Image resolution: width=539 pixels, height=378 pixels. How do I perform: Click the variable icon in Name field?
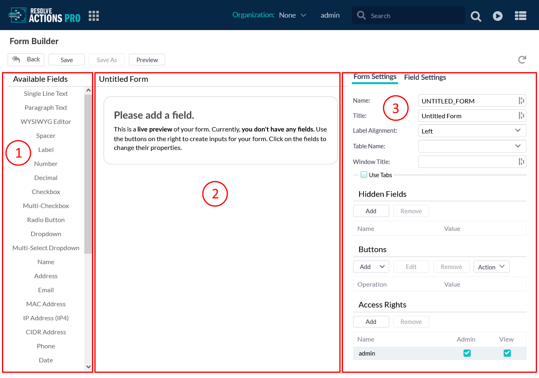point(521,101)
